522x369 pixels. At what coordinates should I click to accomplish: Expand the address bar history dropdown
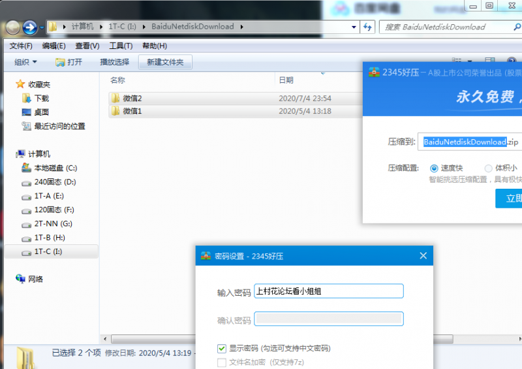(354, 27)
